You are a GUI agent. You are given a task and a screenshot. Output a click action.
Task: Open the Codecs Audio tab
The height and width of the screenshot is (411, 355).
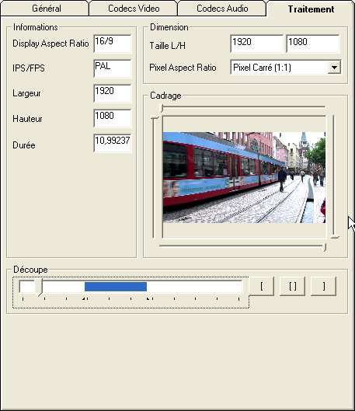point(222,9)
